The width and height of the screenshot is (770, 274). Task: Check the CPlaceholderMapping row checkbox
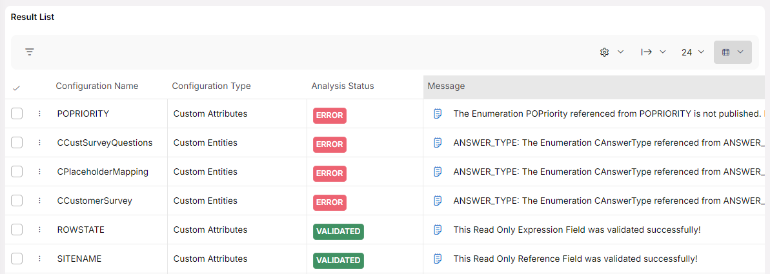tap(17, 171)
